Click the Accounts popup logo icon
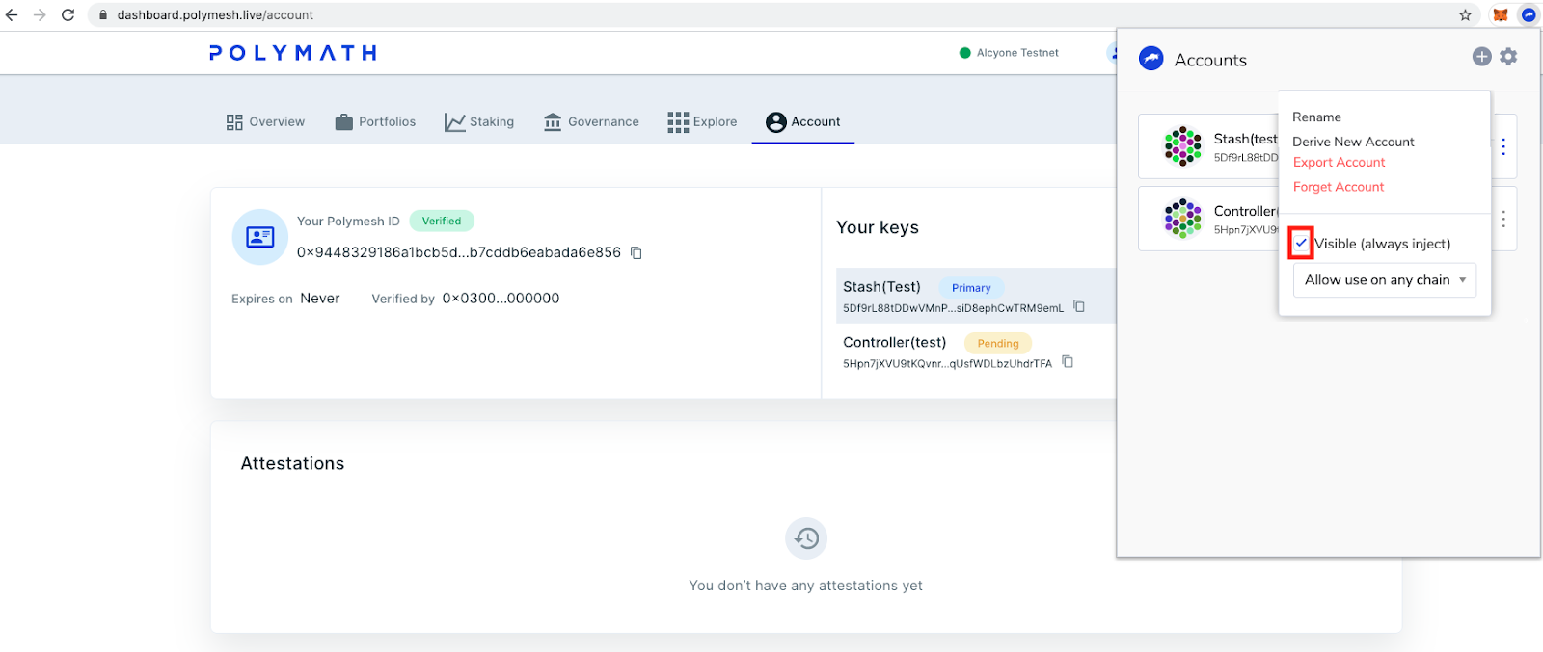Screen dimensions: 1543x652 pos(1151,59)
